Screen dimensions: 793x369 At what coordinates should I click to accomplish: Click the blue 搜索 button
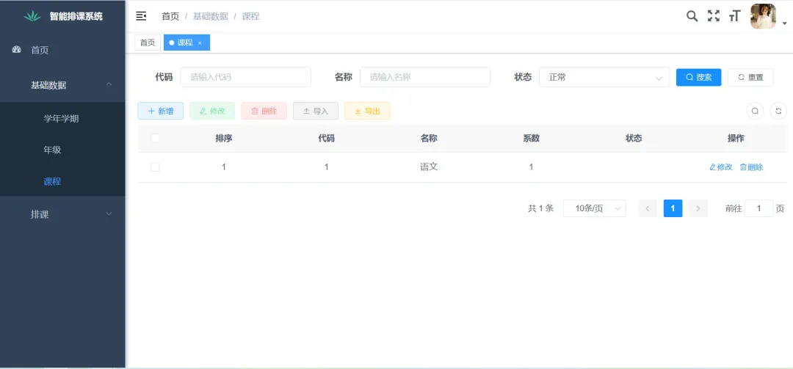[698, 77]
